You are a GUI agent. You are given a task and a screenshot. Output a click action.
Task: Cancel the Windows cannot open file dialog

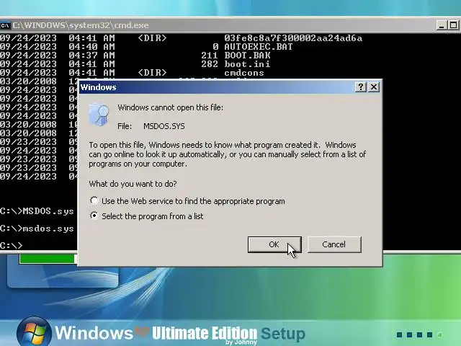pos(334,244)
